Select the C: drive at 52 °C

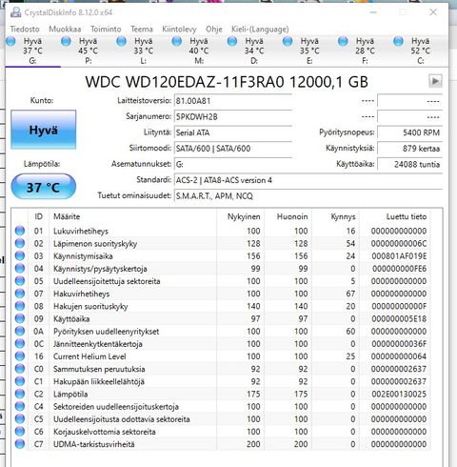point(412,51)
